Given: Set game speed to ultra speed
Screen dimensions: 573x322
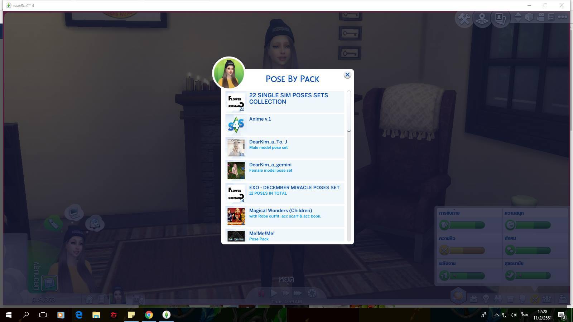Looking at the screenshot, I should pos(298,293).
